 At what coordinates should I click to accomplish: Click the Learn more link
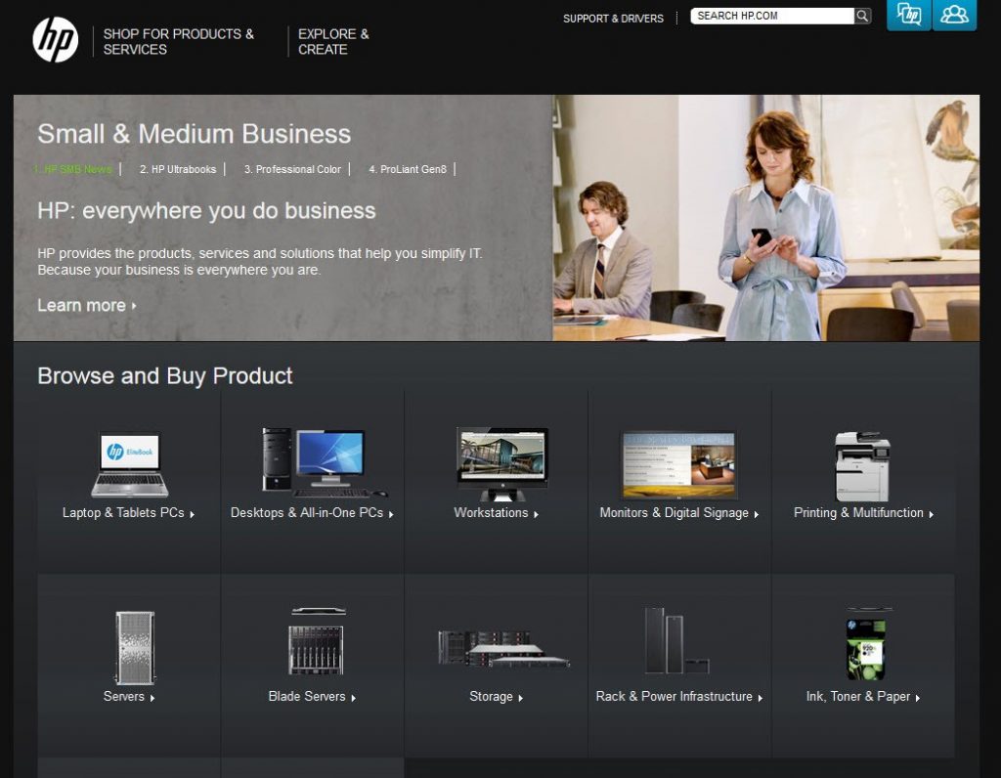click(86, 305)
